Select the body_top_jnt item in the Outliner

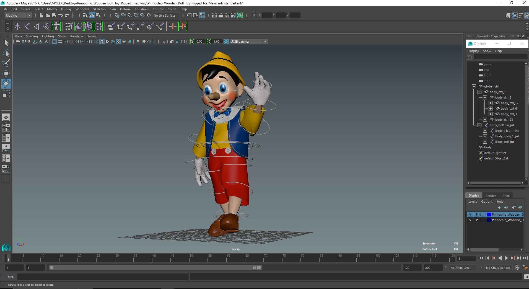504,142
